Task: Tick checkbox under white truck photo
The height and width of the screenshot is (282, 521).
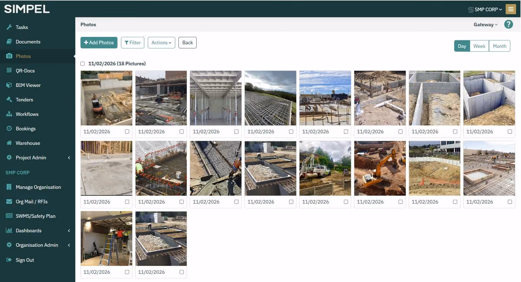Action: pyautogui.click(x=346, y=202)
